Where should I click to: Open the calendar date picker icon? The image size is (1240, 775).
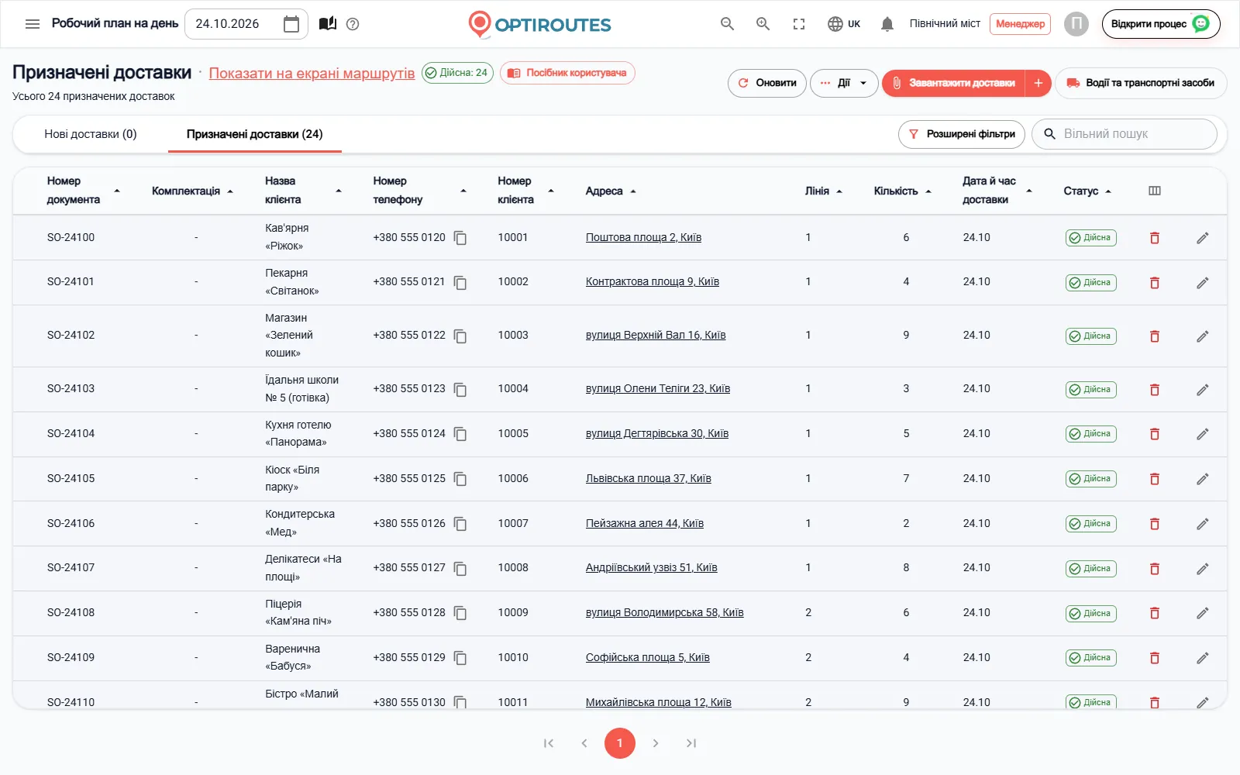tap(291, 24)
